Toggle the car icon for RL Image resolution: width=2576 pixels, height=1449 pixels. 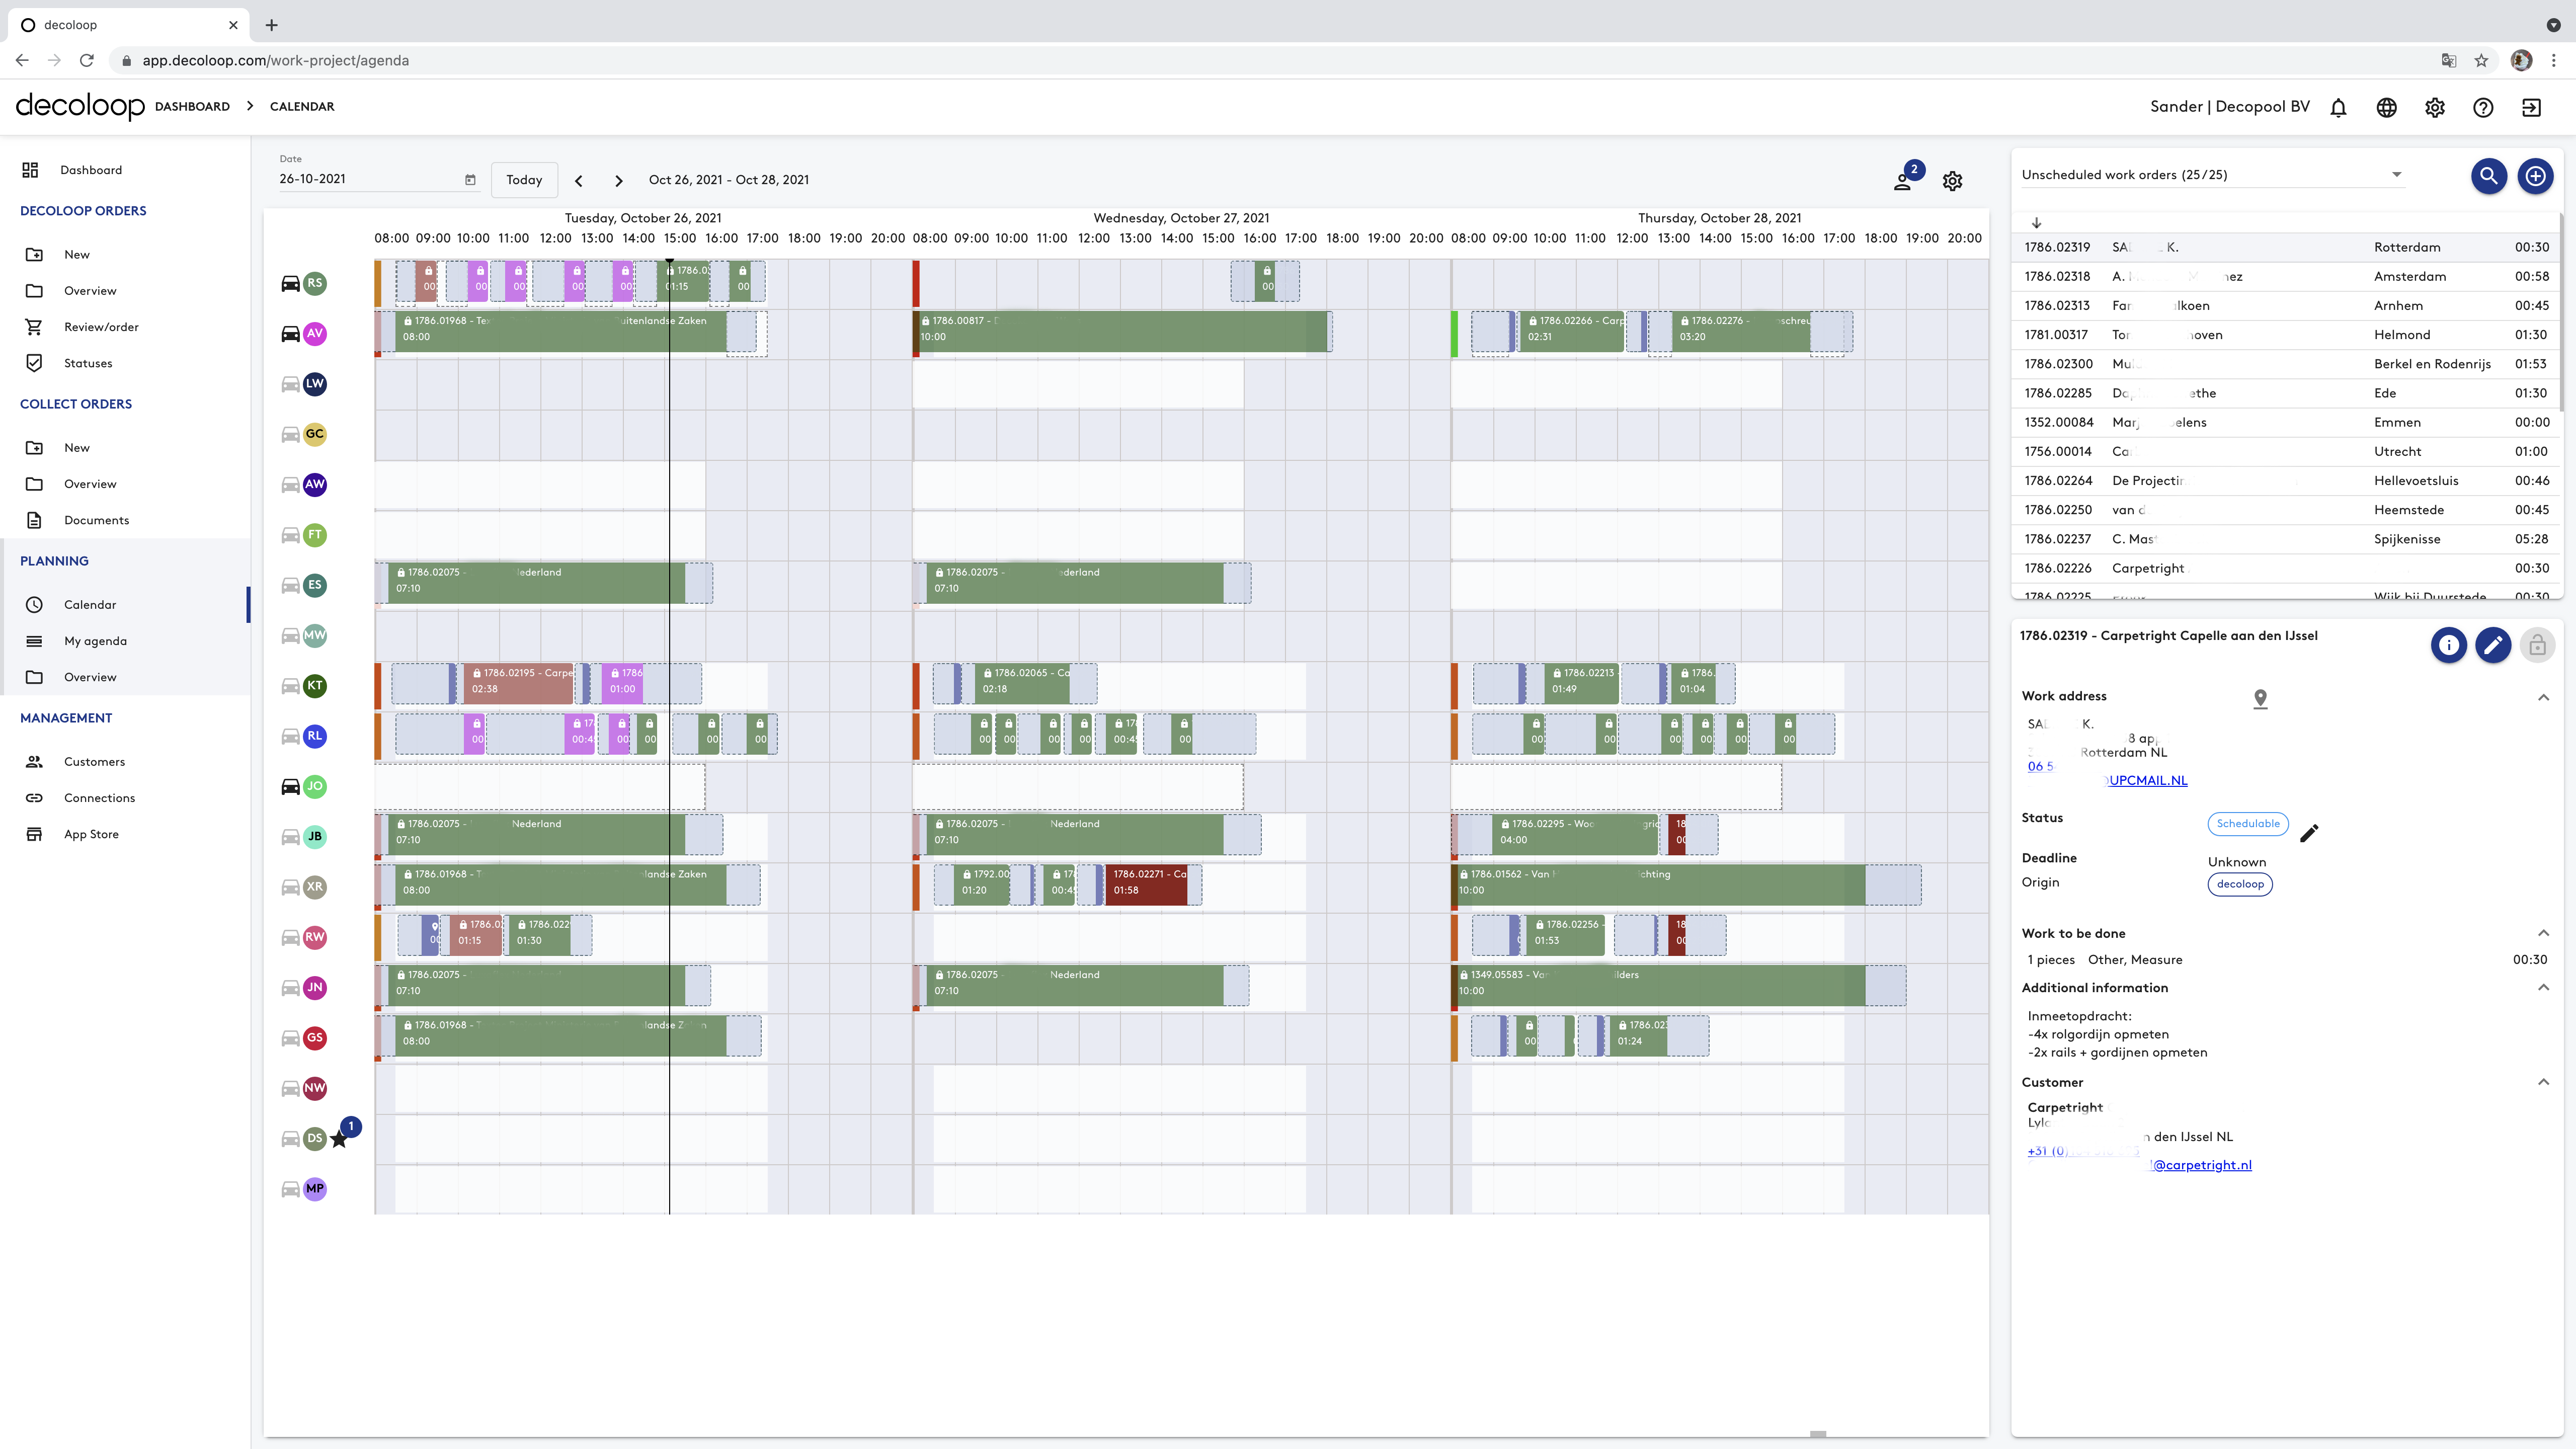(x=290, y=736)
